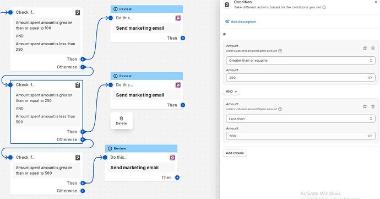380x199 pixels.
Task: Click the info icon in the third Review banner
Action: (x=110, y=148)
